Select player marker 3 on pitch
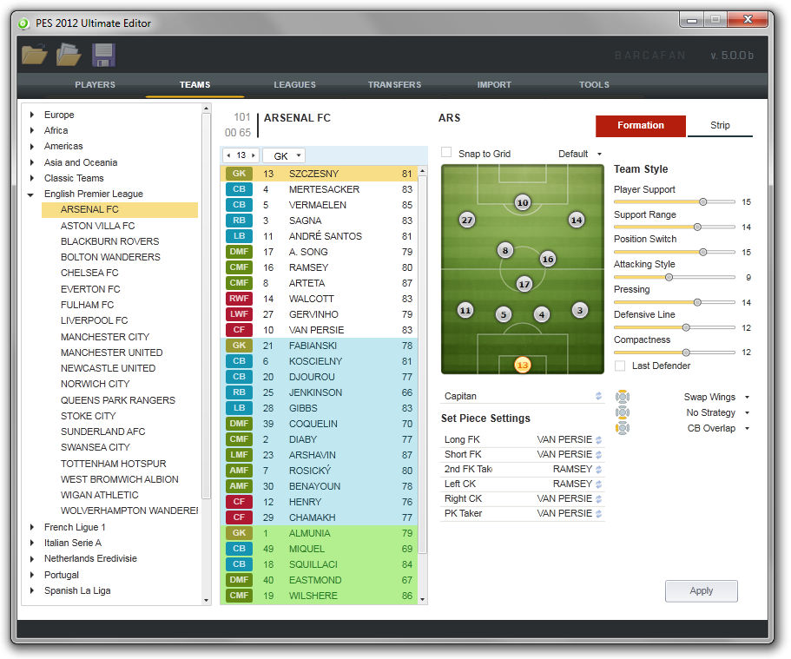 [x=580, y=310]
